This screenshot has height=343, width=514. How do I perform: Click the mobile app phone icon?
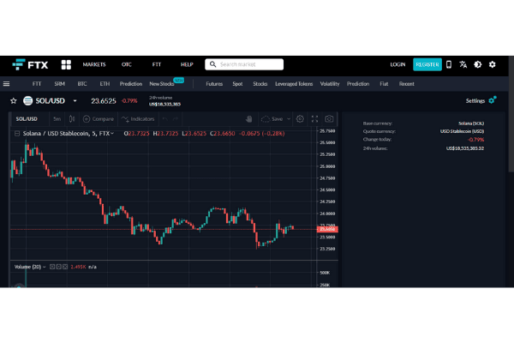(x=450, y=64)
